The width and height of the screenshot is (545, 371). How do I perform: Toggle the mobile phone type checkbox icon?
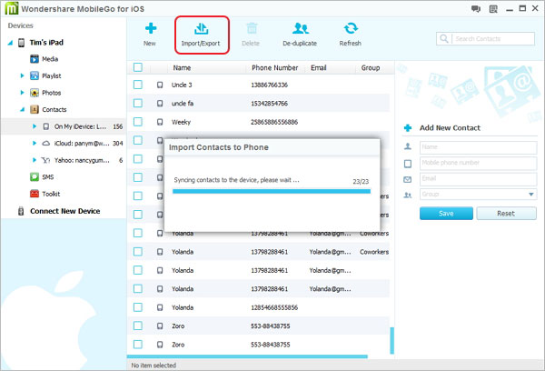pyautogui.click(x=408, y=164)
